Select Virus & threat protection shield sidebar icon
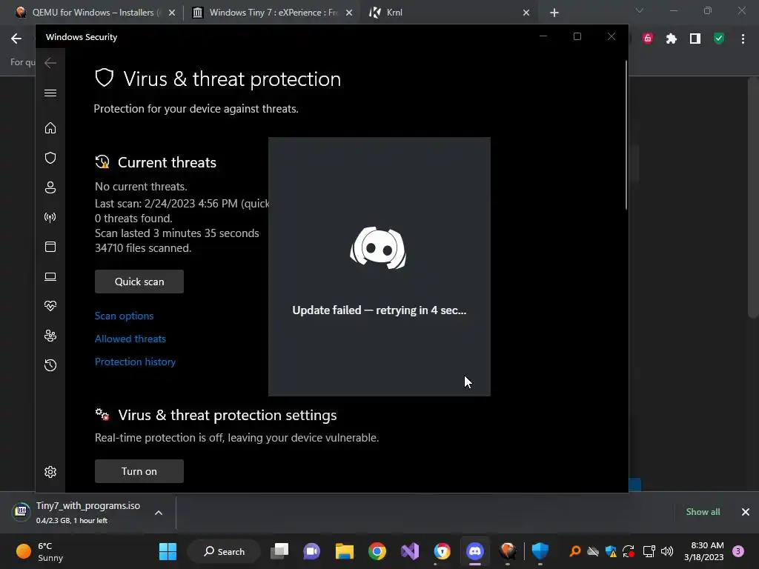 point(50,158)
